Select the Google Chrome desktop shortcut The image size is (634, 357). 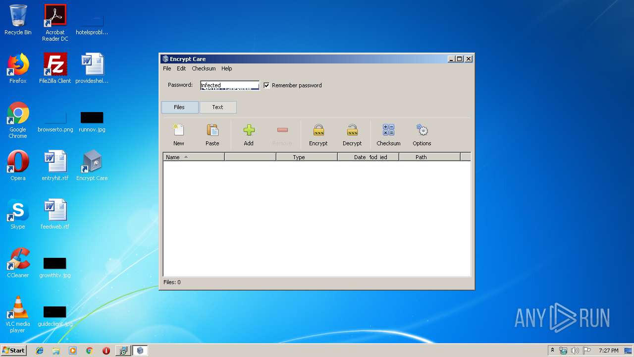pos(18,120)
